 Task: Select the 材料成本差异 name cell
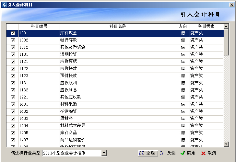(x=118, y=126)
